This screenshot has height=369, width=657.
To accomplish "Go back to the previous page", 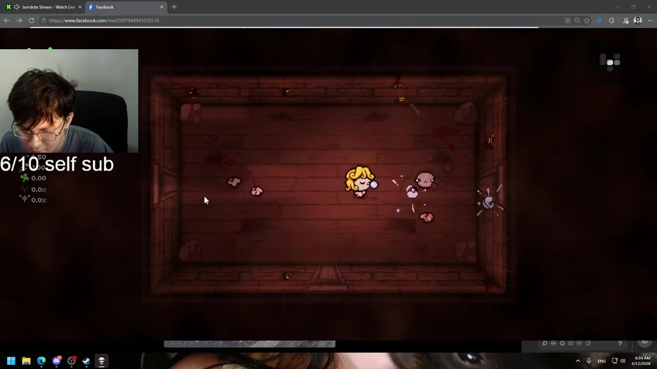I will (x=7, y=20).
